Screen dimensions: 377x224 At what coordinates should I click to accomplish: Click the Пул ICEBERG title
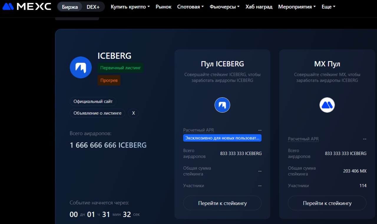[x=222, y=64]
